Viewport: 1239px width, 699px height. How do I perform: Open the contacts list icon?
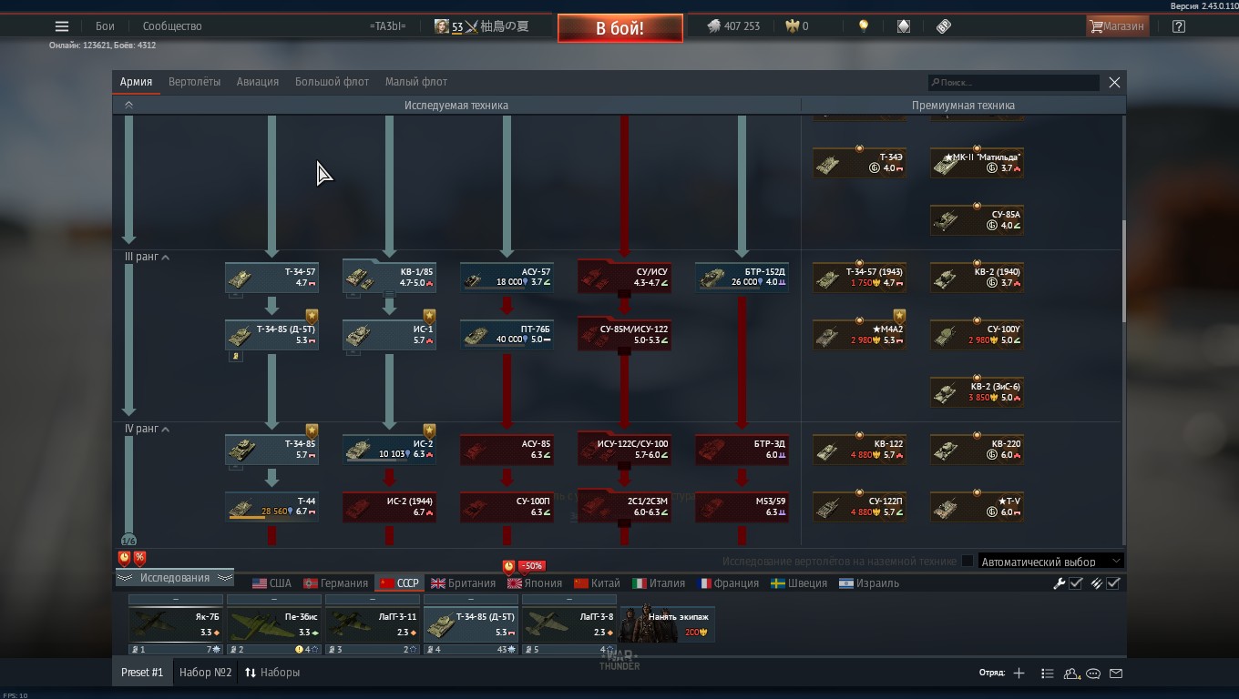click(x=1048, y=674)
